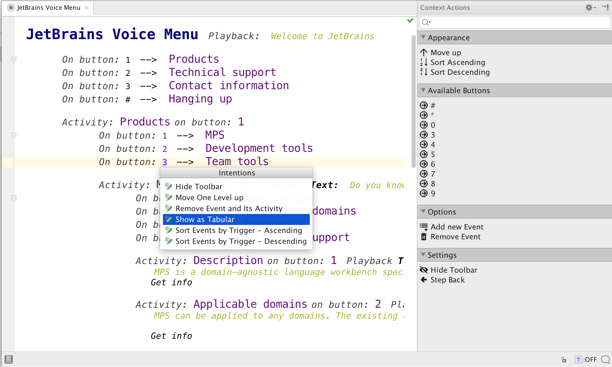Click the Hide Toolbar eye icon in Settings

424,270
